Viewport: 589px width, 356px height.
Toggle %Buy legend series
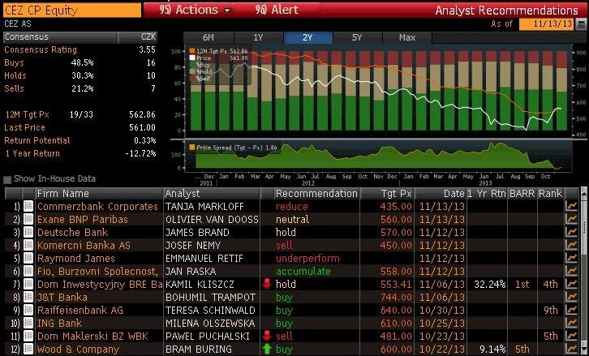pos(192,65)
